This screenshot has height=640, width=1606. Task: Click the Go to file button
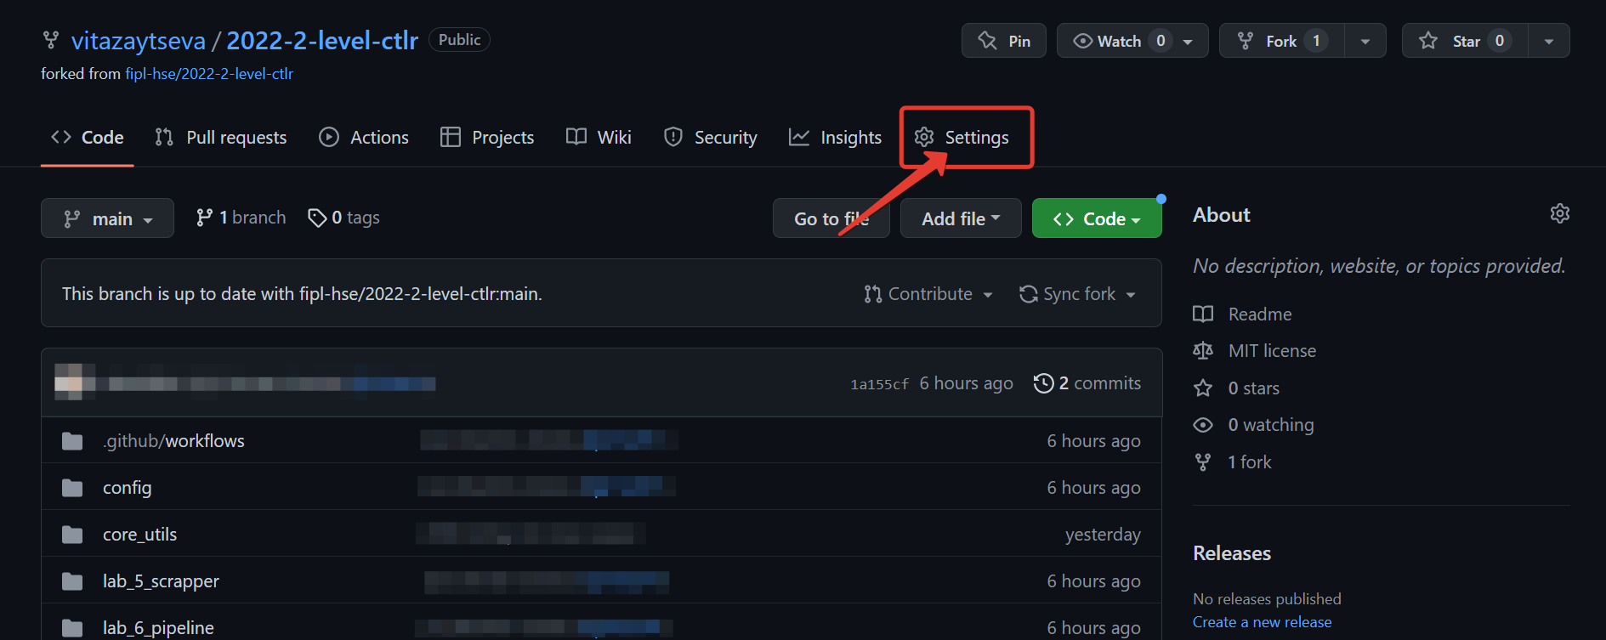click(x=831, y=218)
